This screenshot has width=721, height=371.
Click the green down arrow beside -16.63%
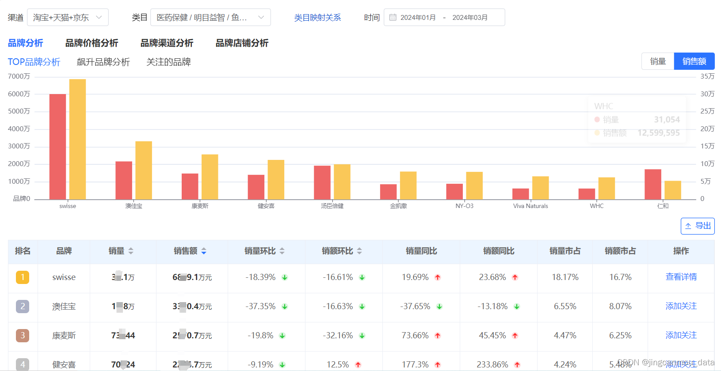tap(362, 307)
